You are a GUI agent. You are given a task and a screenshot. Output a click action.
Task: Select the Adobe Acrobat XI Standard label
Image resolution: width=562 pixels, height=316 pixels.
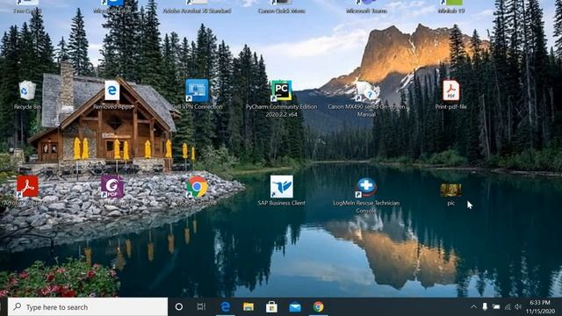pyautogui.click(x=197, y=11)
